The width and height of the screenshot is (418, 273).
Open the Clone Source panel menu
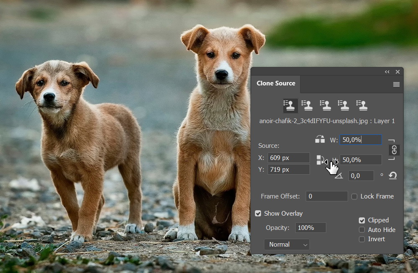pyautogui.click(x=396, y=85)
